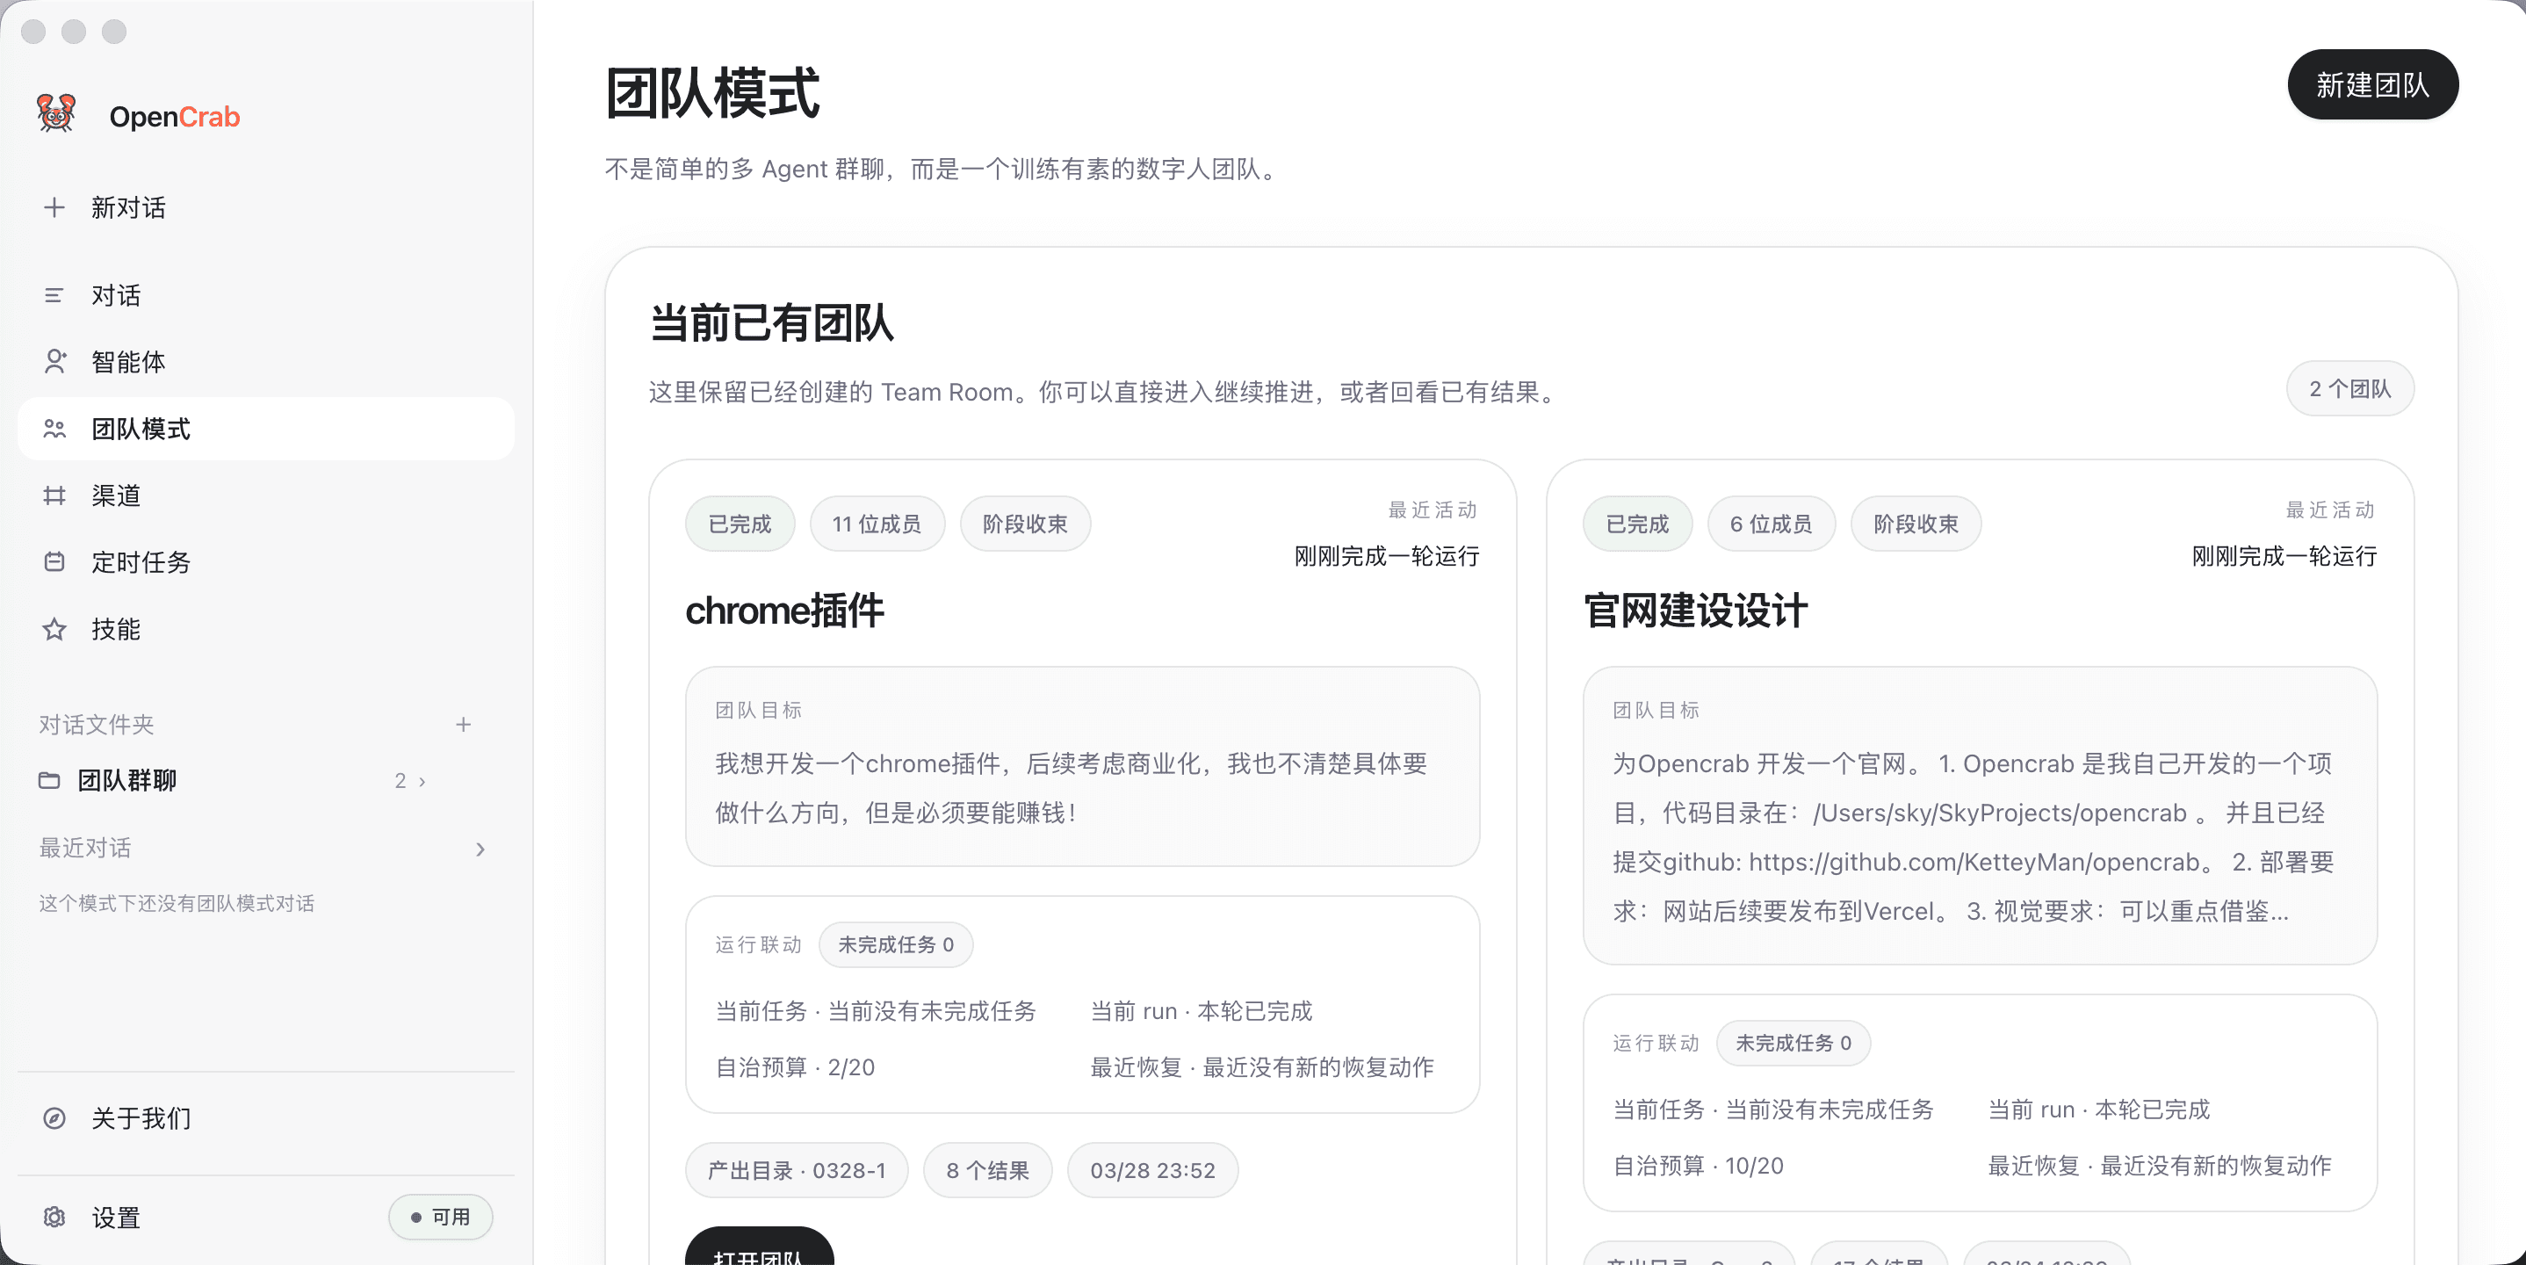Click the OpenCrab crab logo

tap(55, 112)
